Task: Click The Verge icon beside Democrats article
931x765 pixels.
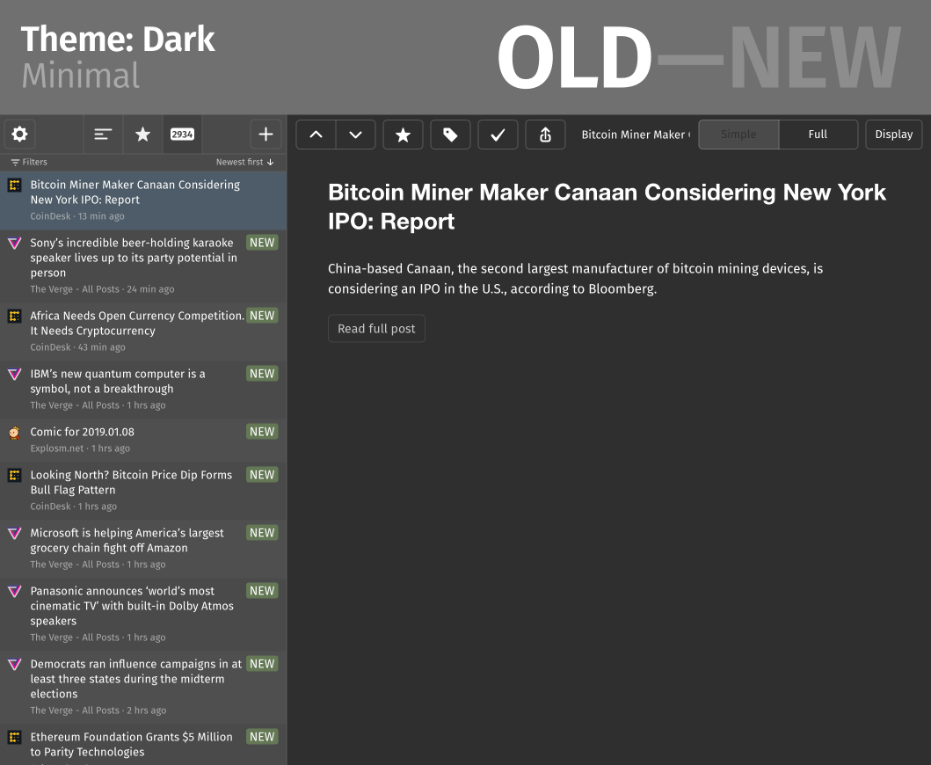Action: tap(15, 665)
